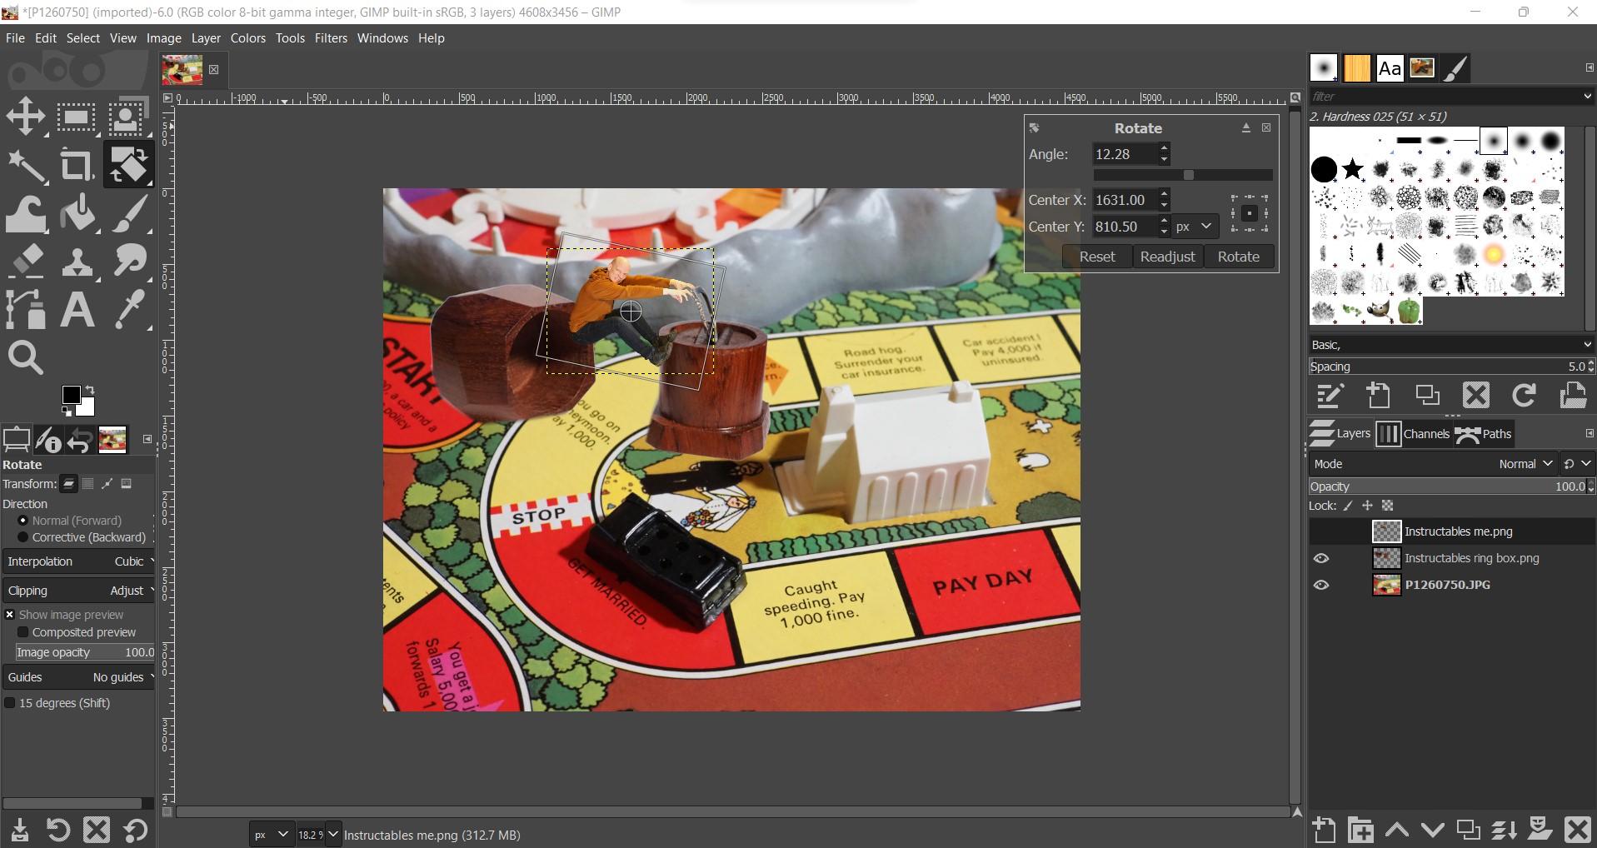This screenshot has height=848, width=1597.
Task: Select the Crop tool
Action: coord(77,165)
